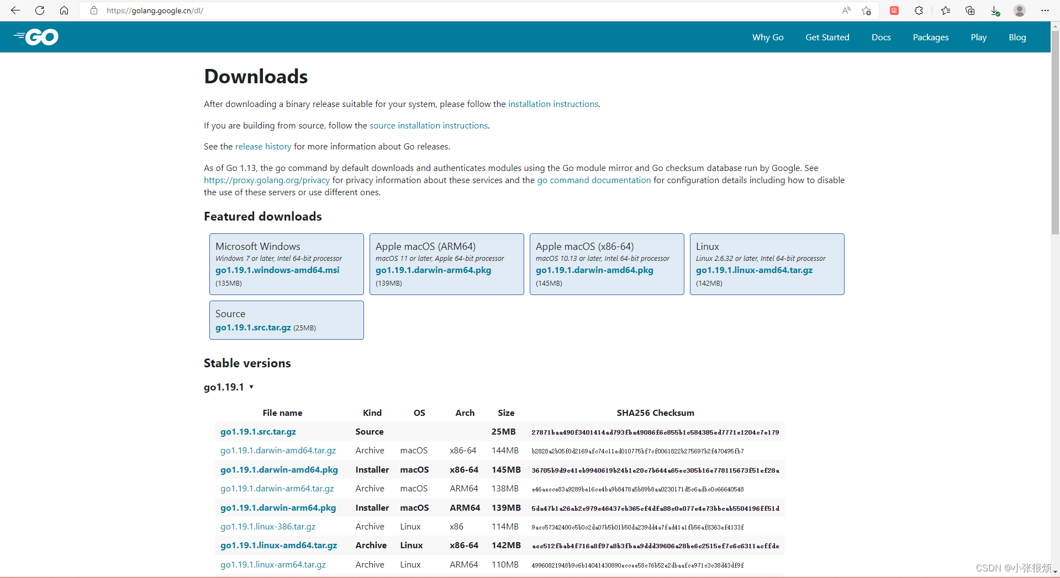The image size is (1060, 578).
Task: Open Play in navigation bar
Action: (x=978, y=38)
